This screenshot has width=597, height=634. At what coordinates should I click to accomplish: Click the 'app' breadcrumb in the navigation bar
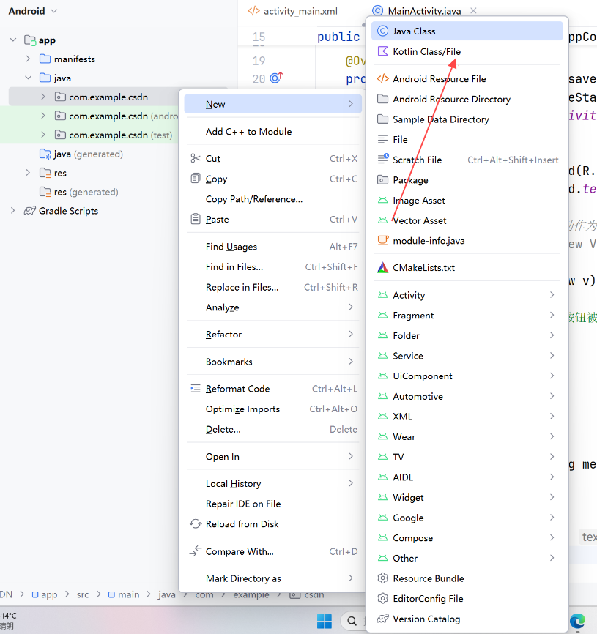45,594
